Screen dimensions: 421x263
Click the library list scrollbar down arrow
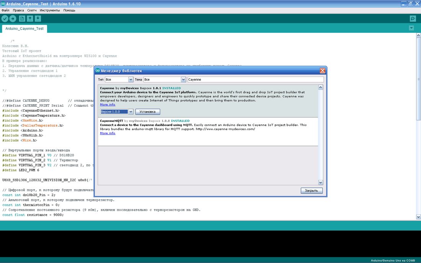coord(321,183)
